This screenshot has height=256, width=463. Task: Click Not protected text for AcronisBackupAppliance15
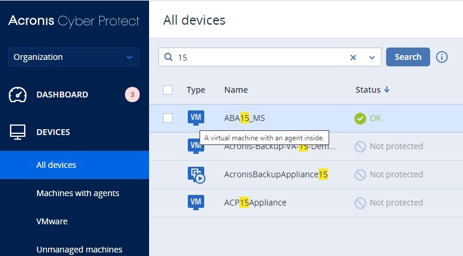[x=396, y=174]
